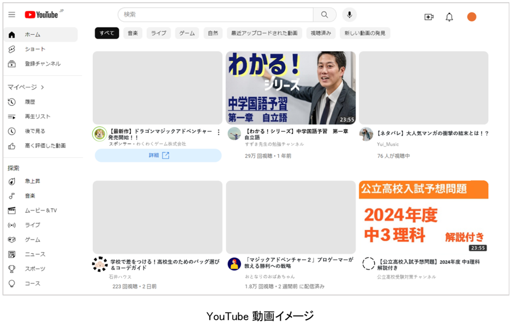Click the ホーム home icon
511x324 pixels.
12,35
